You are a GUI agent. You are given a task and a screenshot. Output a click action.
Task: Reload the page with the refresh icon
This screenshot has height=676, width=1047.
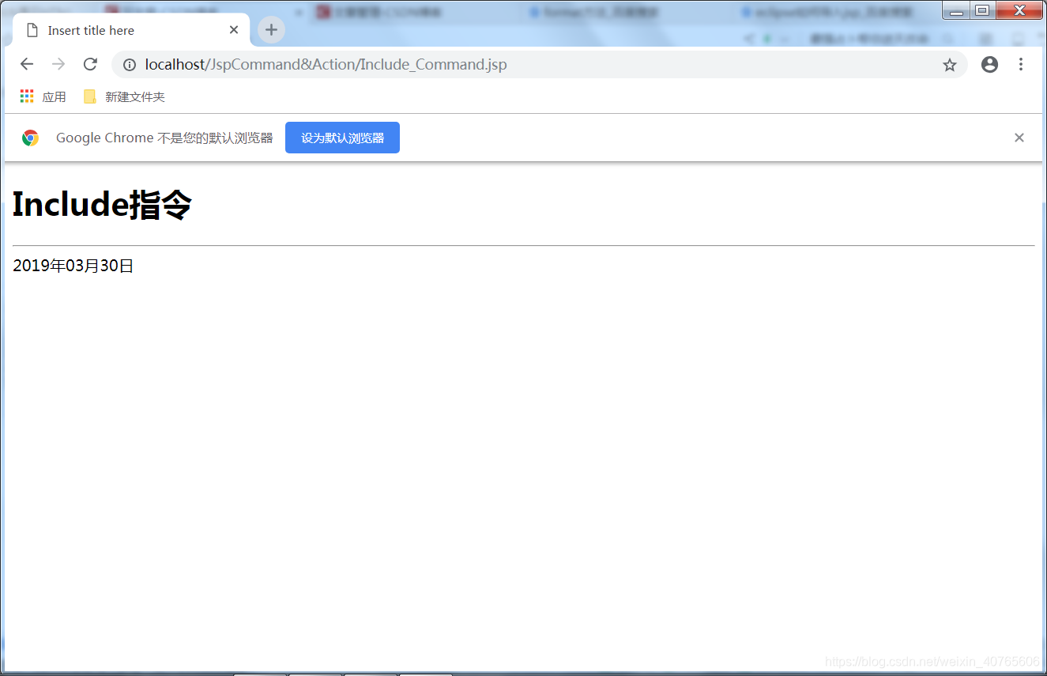coord(90,64)
